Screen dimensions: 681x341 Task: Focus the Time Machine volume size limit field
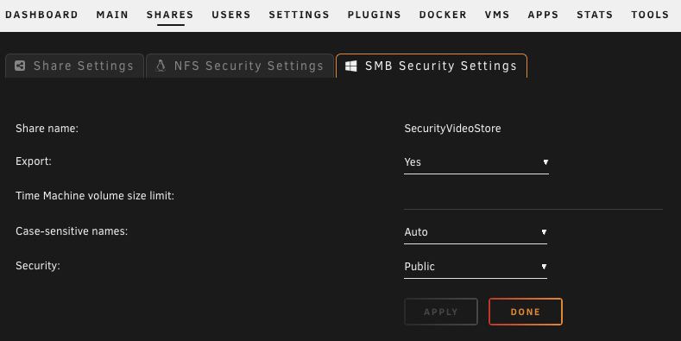click(533, 198)
